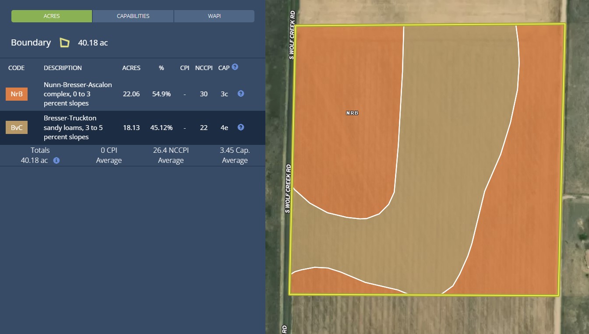Click the NRB label on the map
This screenshot has width=589, height=334.
(x=352, y=113)
